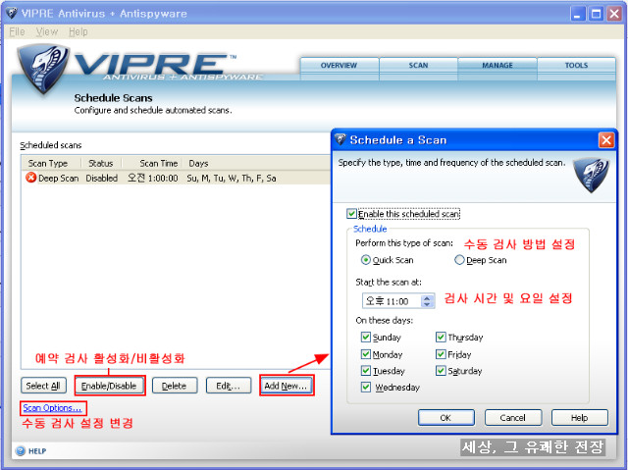Image resolution: width=628 pixels, height=470 pixels.
Task: Uncheck the Saturday checkbox
Action: [x=441, y=370]
